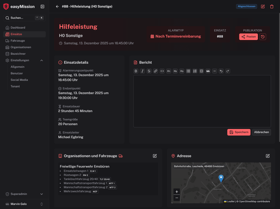Image resolution: width=280 pixels, height=209 pixels.
Task: Publish the Einsatz via Posten
Action: click(248, 36)
